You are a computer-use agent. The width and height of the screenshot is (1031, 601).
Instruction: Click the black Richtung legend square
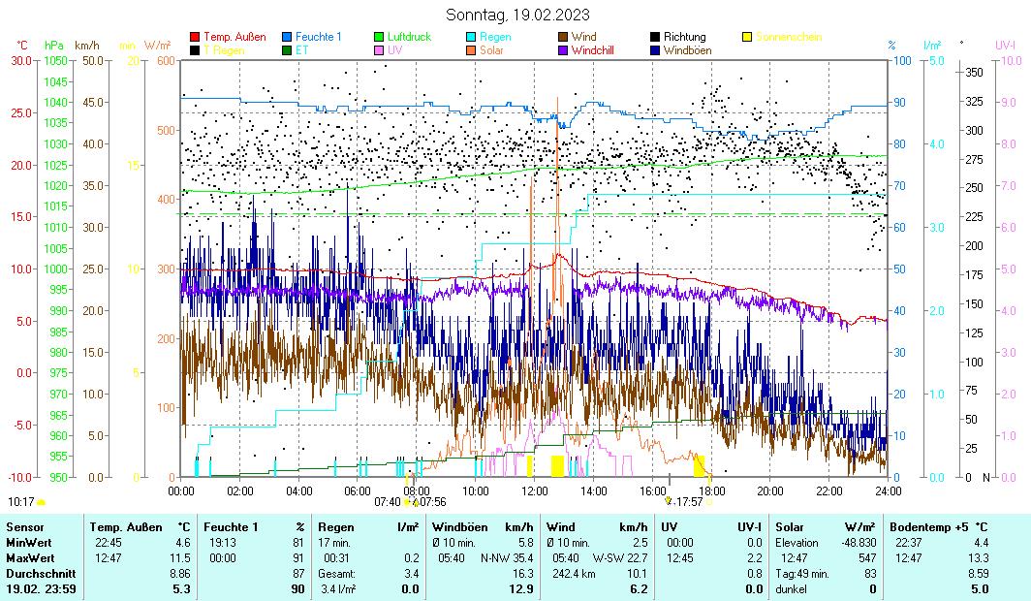[655, 37]
